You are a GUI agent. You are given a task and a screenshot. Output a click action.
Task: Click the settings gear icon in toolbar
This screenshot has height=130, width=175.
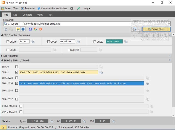[72, 8]
